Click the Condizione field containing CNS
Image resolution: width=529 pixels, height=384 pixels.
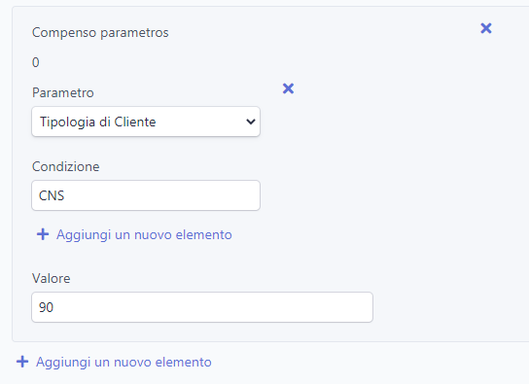(x=146, y=195)
